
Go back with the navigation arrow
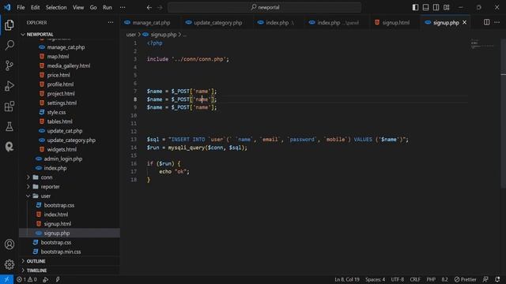click(149, 7)
